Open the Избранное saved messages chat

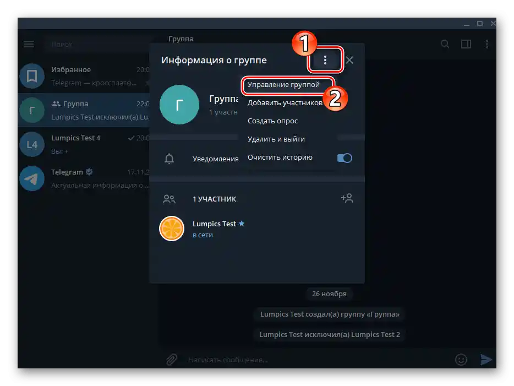tap(83, 75)
